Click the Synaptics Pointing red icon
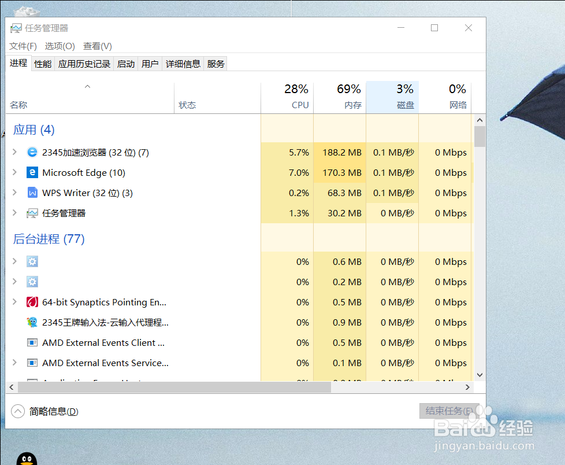The width and height of the screenshot is (565, 465). click(x=32, y=302)
